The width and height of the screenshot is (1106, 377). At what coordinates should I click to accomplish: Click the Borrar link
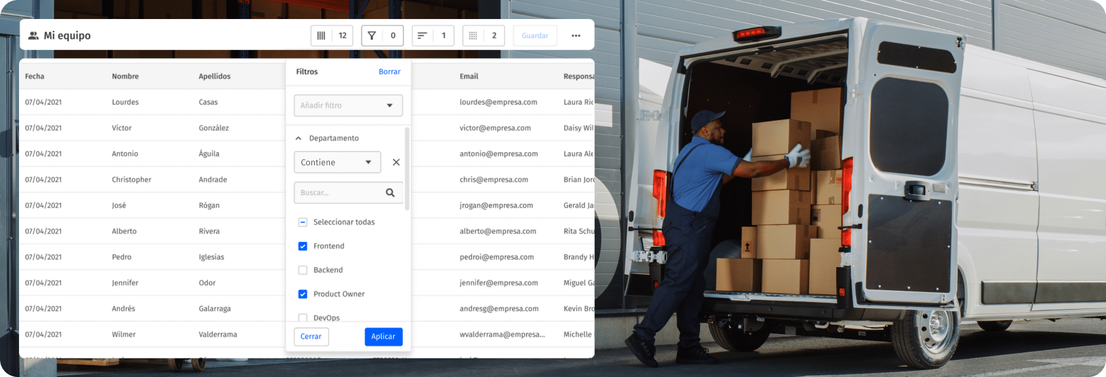click(389, 71)
